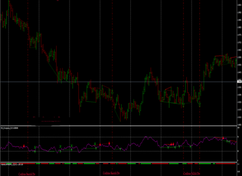The image size is (242, 176).
Task: Click the highlighted current price tag on price axis
Action: coord(239,81)
